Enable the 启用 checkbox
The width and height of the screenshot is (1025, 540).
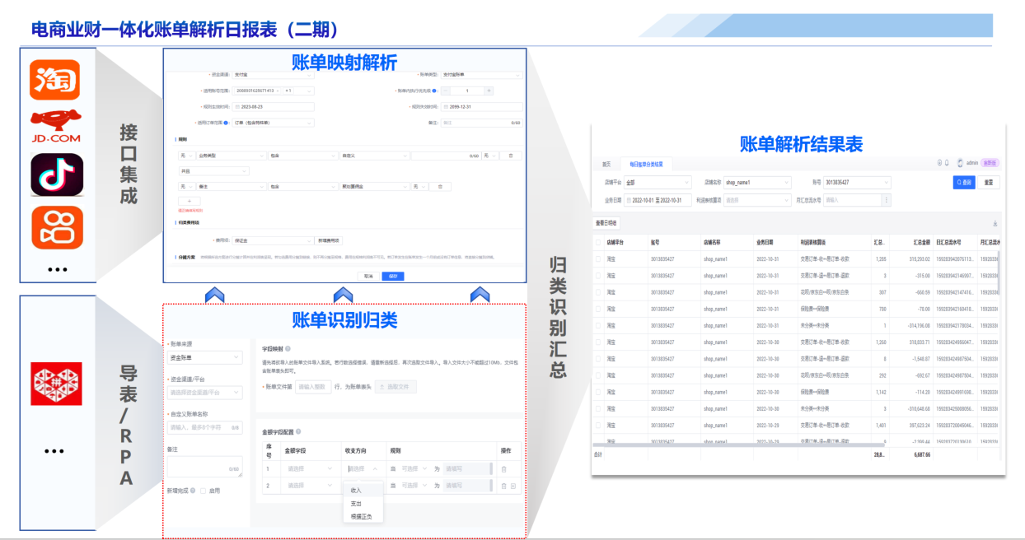[x=203, y=491]
